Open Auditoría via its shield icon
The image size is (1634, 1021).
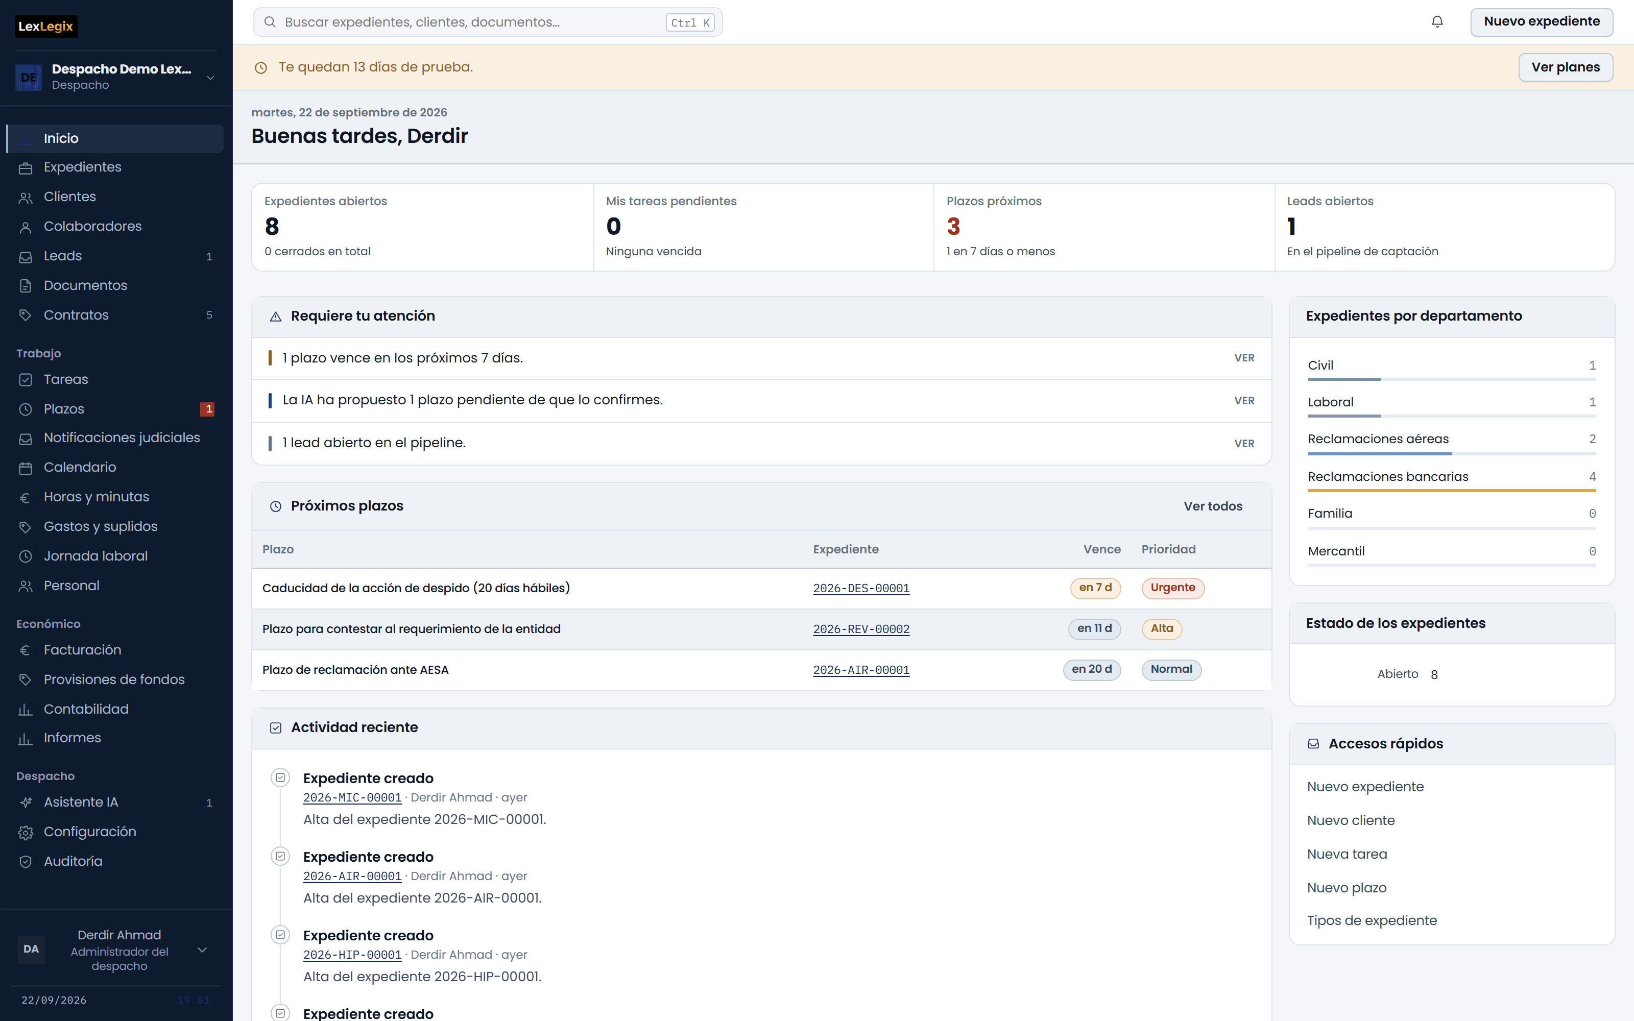[x=26, y=862]
